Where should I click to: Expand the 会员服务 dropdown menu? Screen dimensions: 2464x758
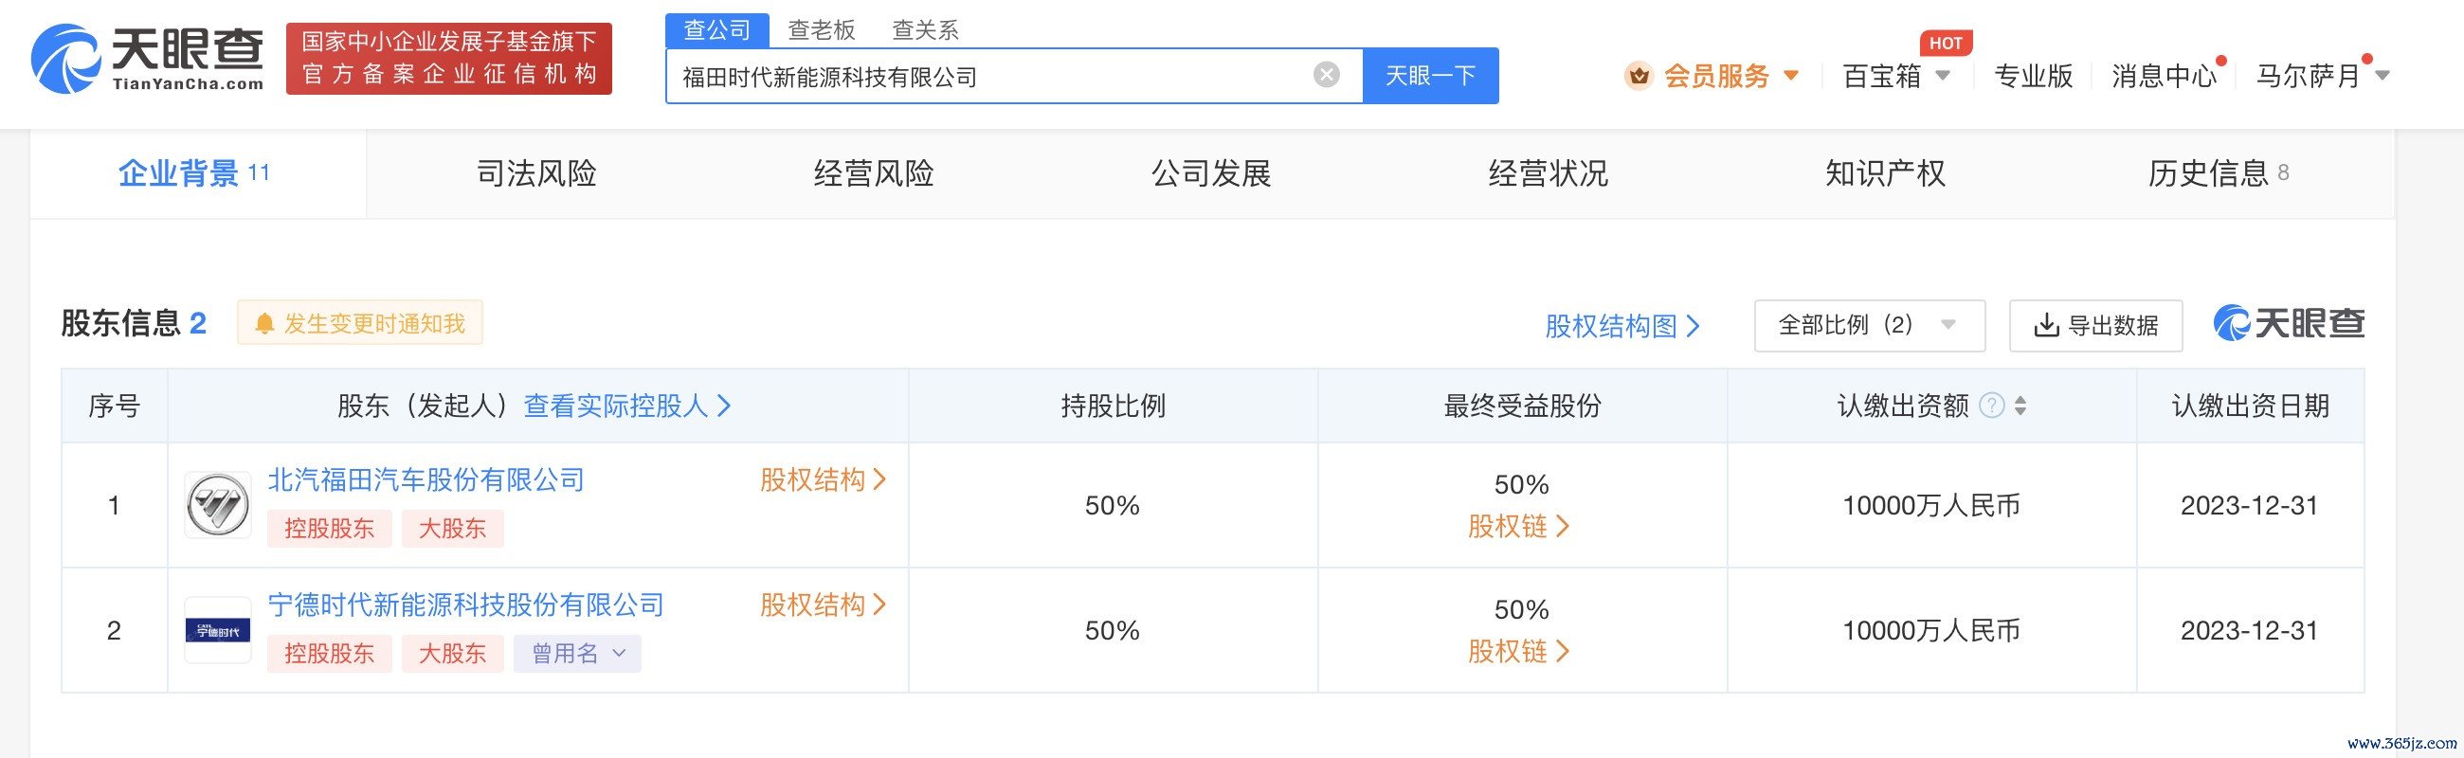(1791, 76)
